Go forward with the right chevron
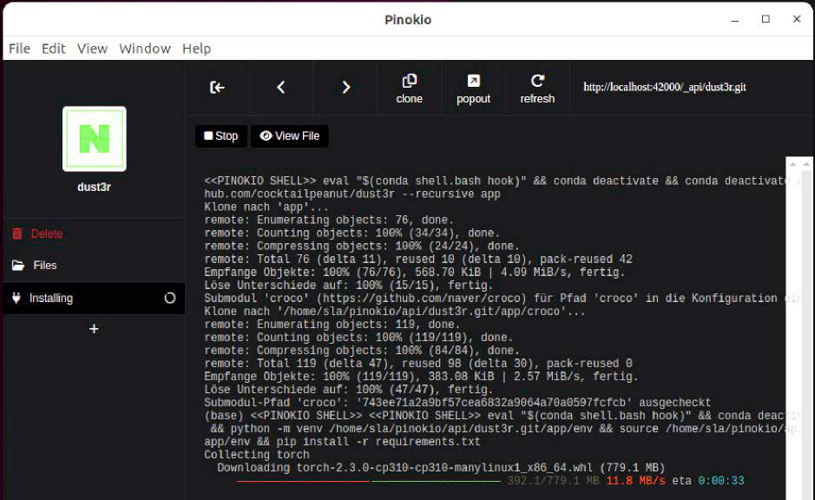 345,88
